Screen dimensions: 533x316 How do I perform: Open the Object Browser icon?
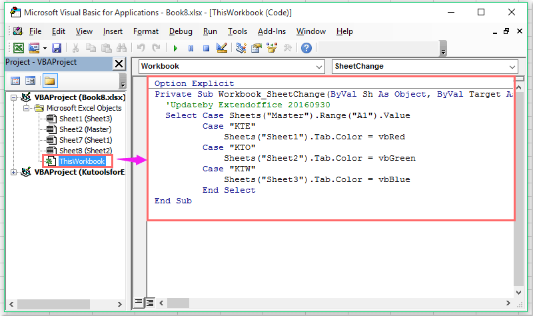coord(272,48)
